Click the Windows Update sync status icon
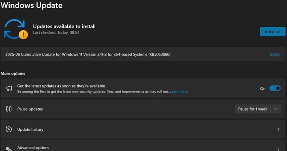The image size is (287, 151). coord(16,29)
